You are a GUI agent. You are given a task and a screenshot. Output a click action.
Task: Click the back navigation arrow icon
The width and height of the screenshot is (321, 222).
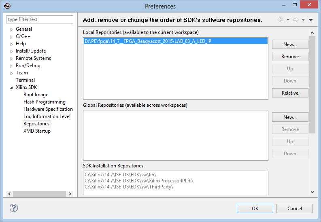pyautogui.click(x=281, y=20)
